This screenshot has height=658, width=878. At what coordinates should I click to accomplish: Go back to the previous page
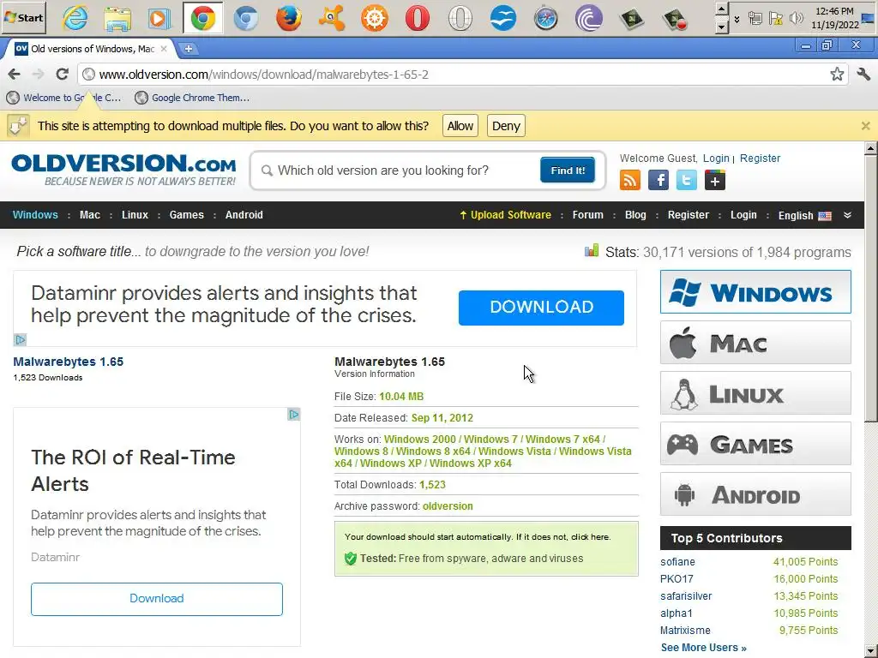(x=15, y=74)
